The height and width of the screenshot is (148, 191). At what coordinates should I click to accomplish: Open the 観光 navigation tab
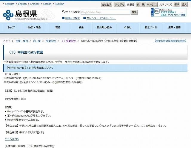pyautogui.click(x=81, y=28)
